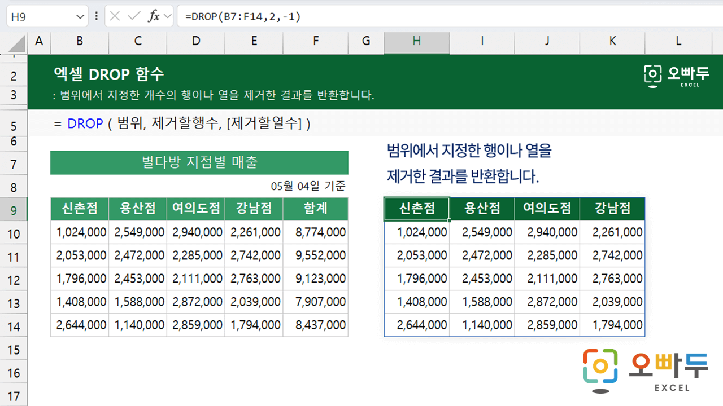
Task: Select row 9 header
Action: (x=14, y=211)
